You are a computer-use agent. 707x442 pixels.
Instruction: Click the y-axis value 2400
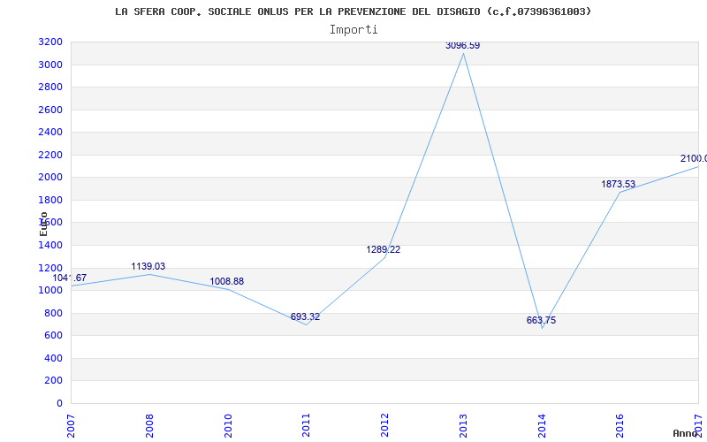(x=50, y=133)
